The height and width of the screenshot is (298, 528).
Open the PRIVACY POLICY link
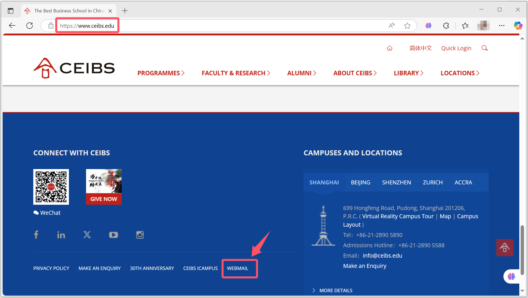(51, 268)
